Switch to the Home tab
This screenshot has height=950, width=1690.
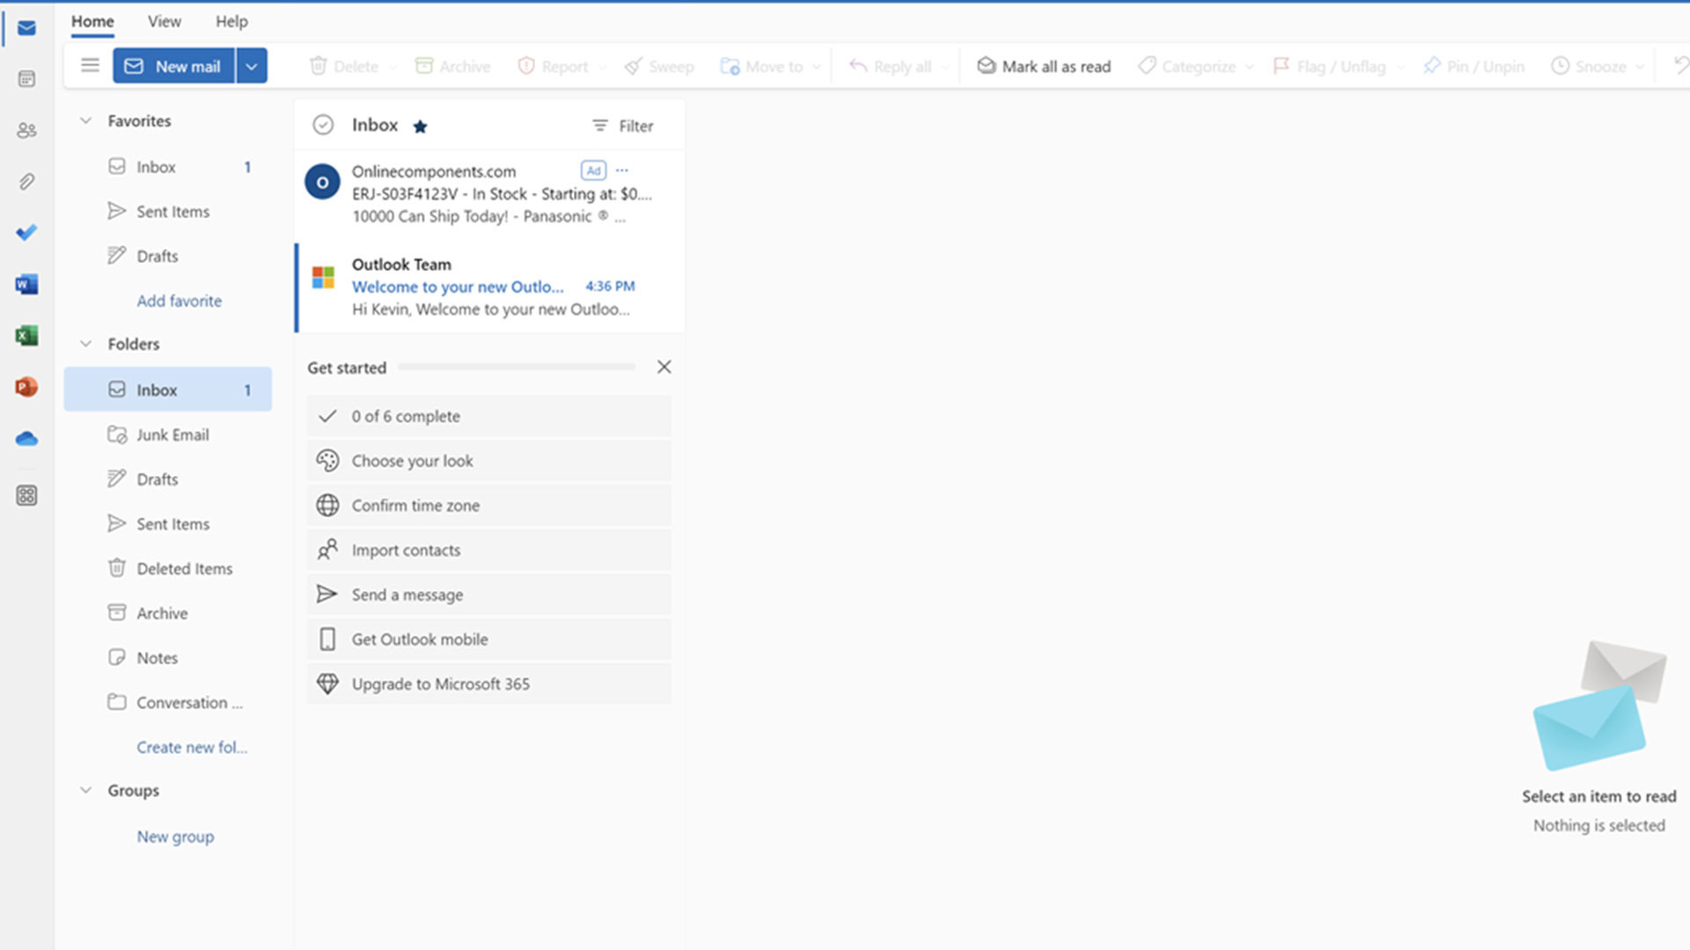coord(92,21)
